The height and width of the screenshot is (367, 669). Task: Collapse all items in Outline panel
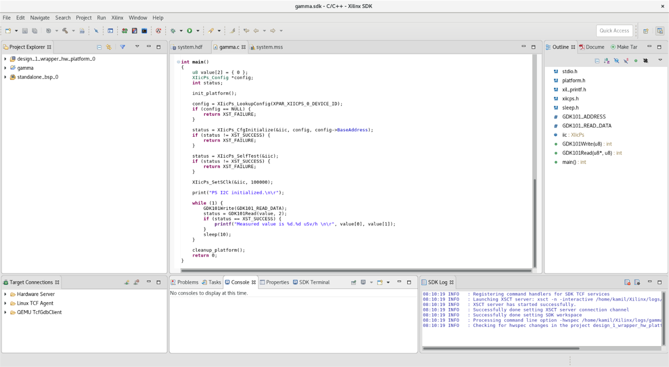pos(597,61)
